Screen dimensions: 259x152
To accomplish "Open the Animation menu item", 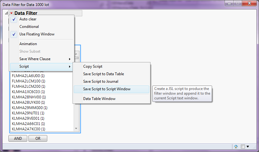I will tap(41, 44).
